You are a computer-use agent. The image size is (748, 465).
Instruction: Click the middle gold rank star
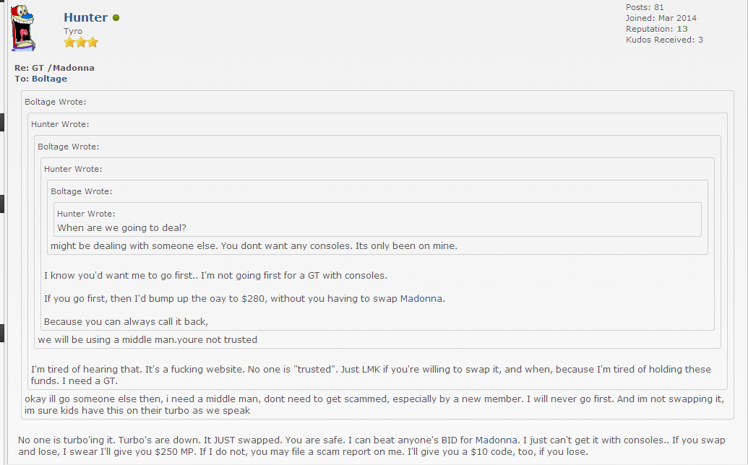point(81,43)
